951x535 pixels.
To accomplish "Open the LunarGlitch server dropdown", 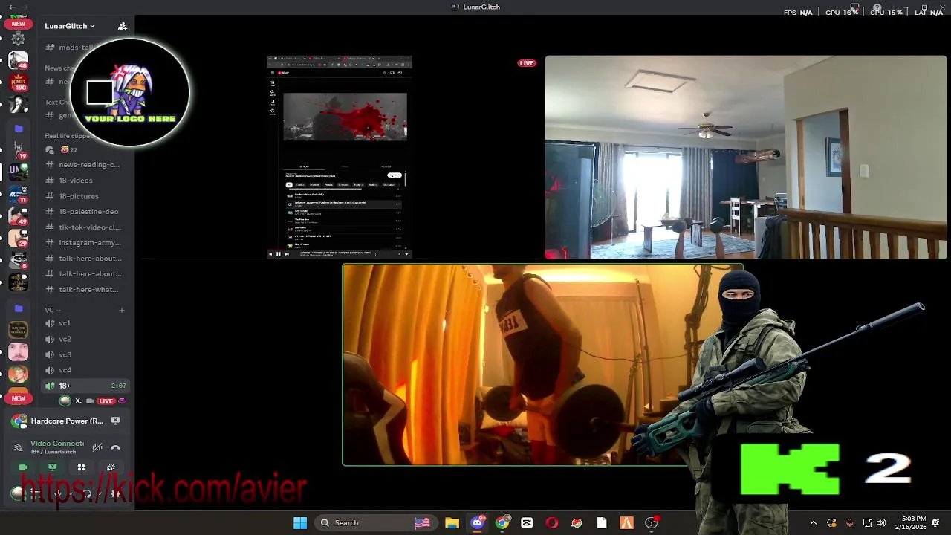I will [70, 26].
